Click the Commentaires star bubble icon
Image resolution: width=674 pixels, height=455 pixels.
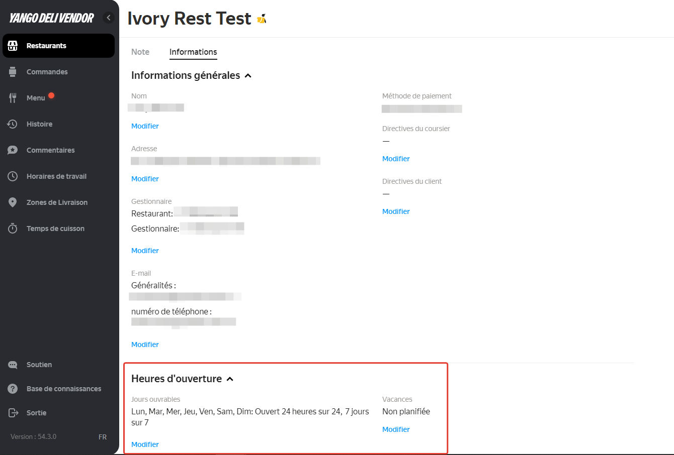coord(13,150)
